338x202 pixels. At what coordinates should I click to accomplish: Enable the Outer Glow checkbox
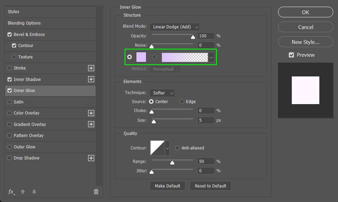[x=9, y=147]
